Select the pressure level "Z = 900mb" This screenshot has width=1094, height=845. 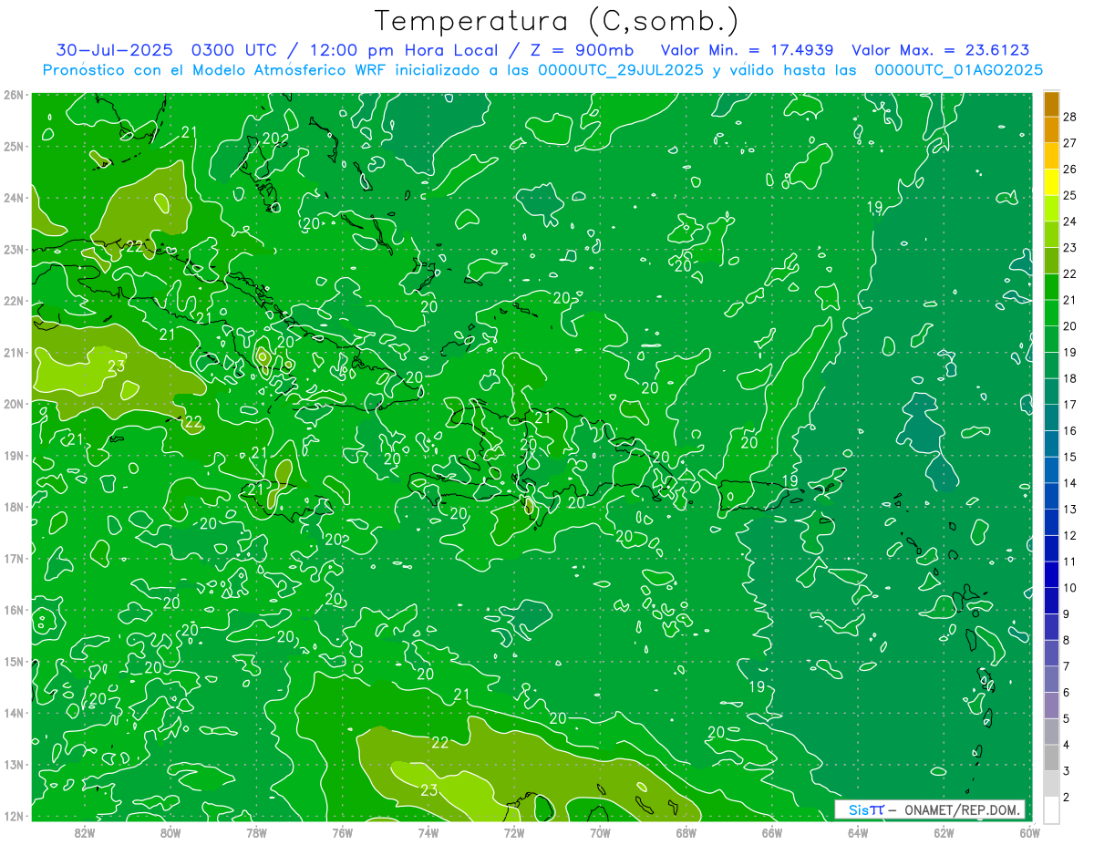583,50
